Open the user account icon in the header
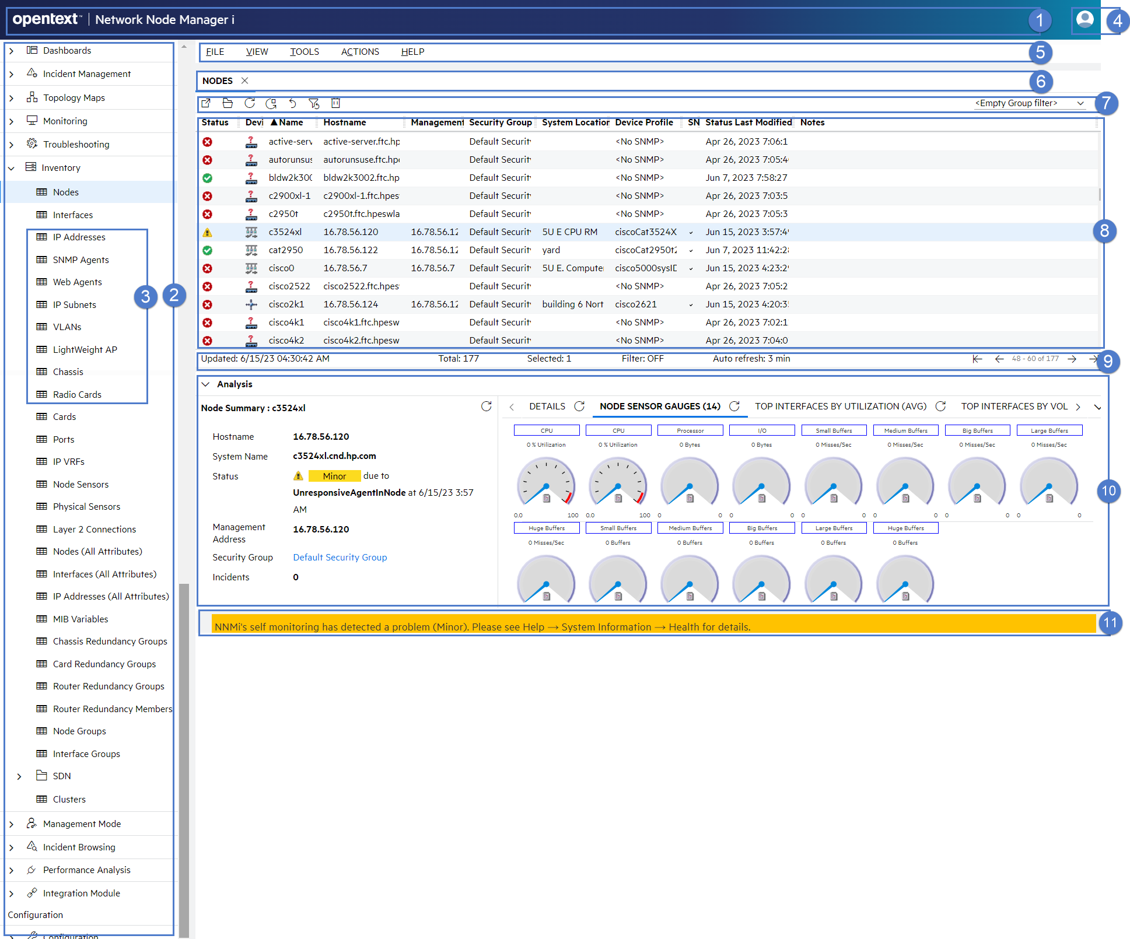 coord(1084,19)
